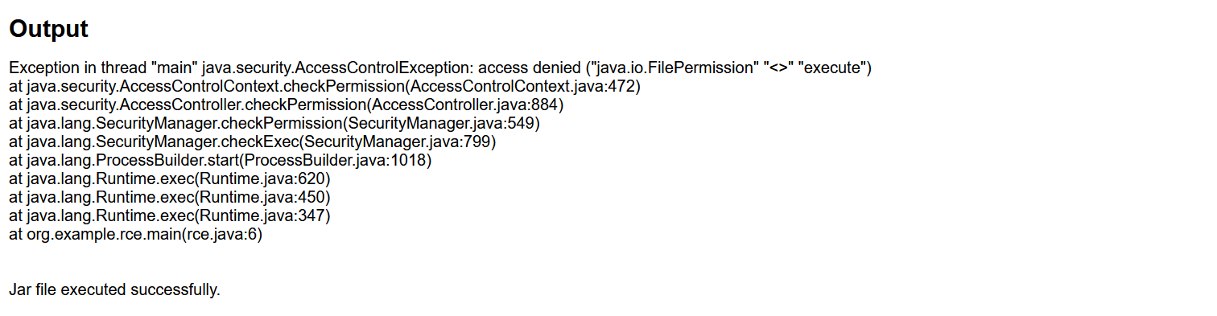Screen dimensions: 1217x316
Task: Click the Output heading
Action: coord(48,29)
